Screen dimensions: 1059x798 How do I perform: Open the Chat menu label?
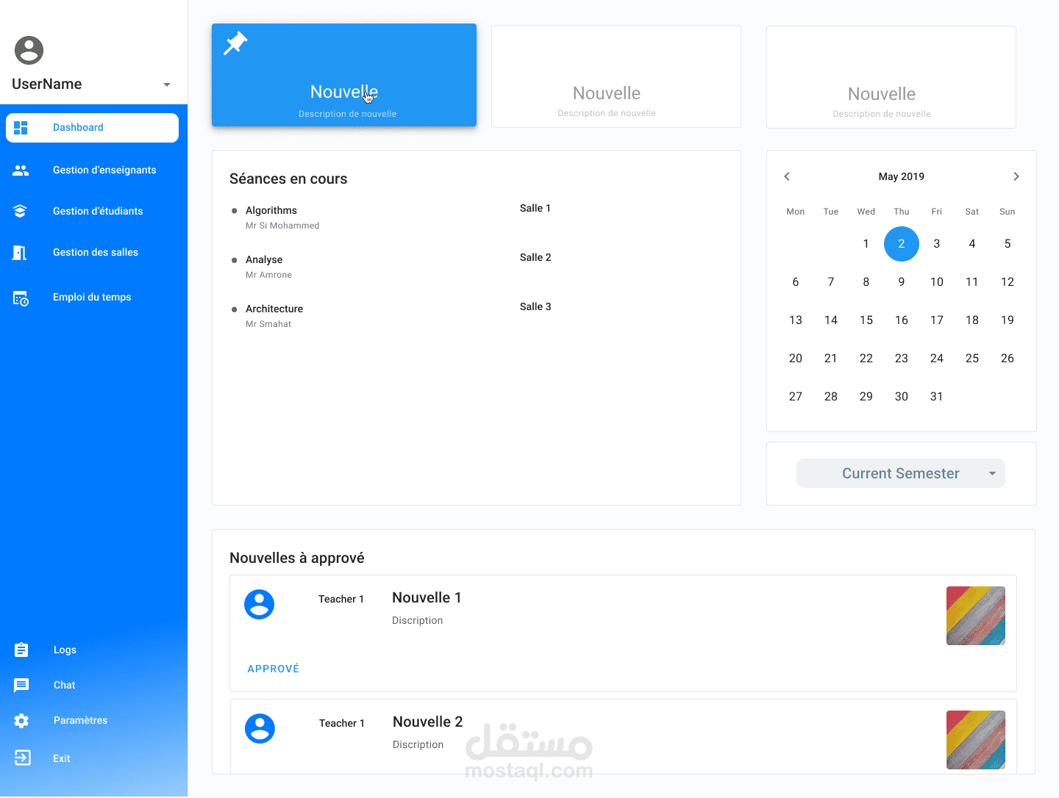click(x=65, y=686)
